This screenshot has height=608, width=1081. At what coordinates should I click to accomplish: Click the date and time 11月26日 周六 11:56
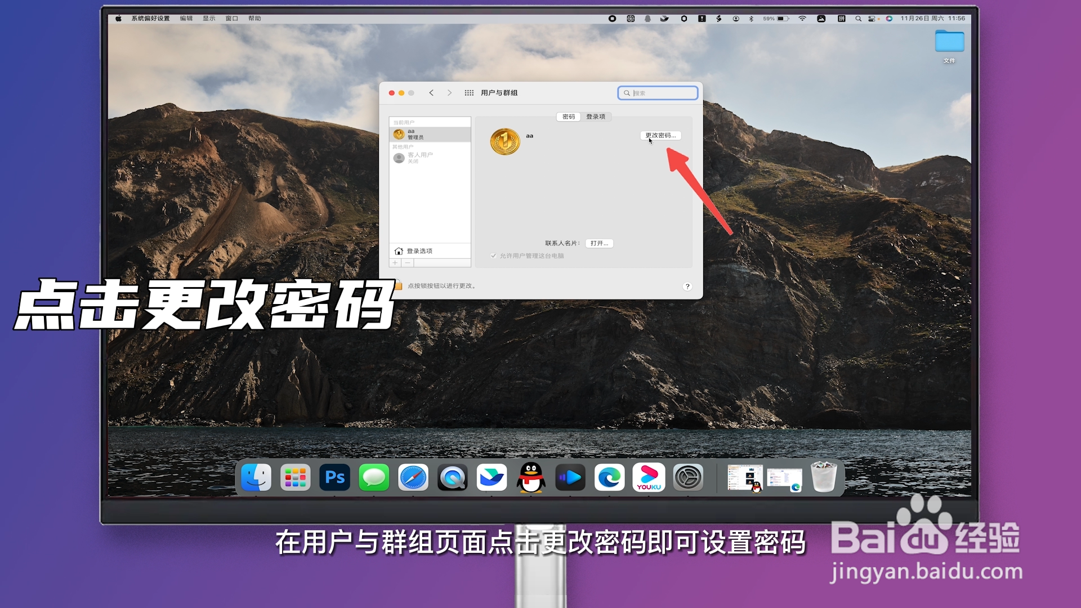point(932,19)
